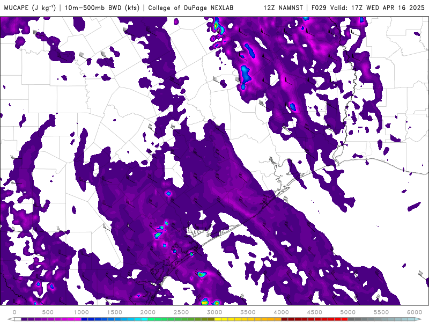The height and width of the screenshot is (322, 429).
Task: Click the 2000 label on the color scale
Action: pyautogui.click(x=148, y=312)
